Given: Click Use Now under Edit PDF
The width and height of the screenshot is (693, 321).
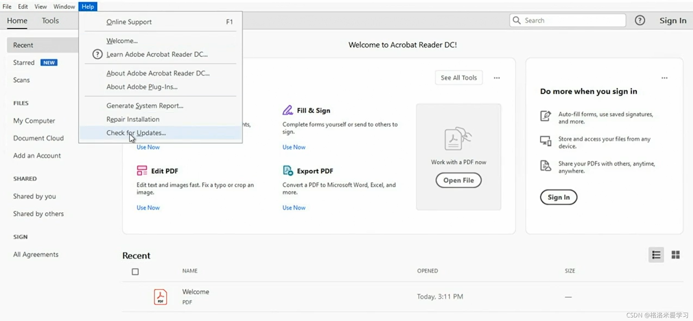Looking at the screenshot, I should coord(148,207).
